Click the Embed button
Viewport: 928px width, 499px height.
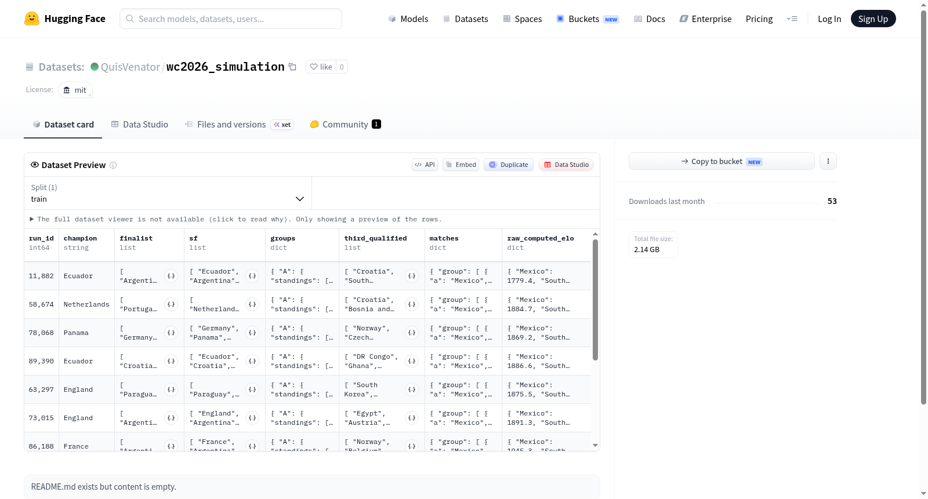[x=461, y=165]
